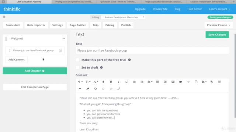Redo the last undone edit

pos(103,89)
